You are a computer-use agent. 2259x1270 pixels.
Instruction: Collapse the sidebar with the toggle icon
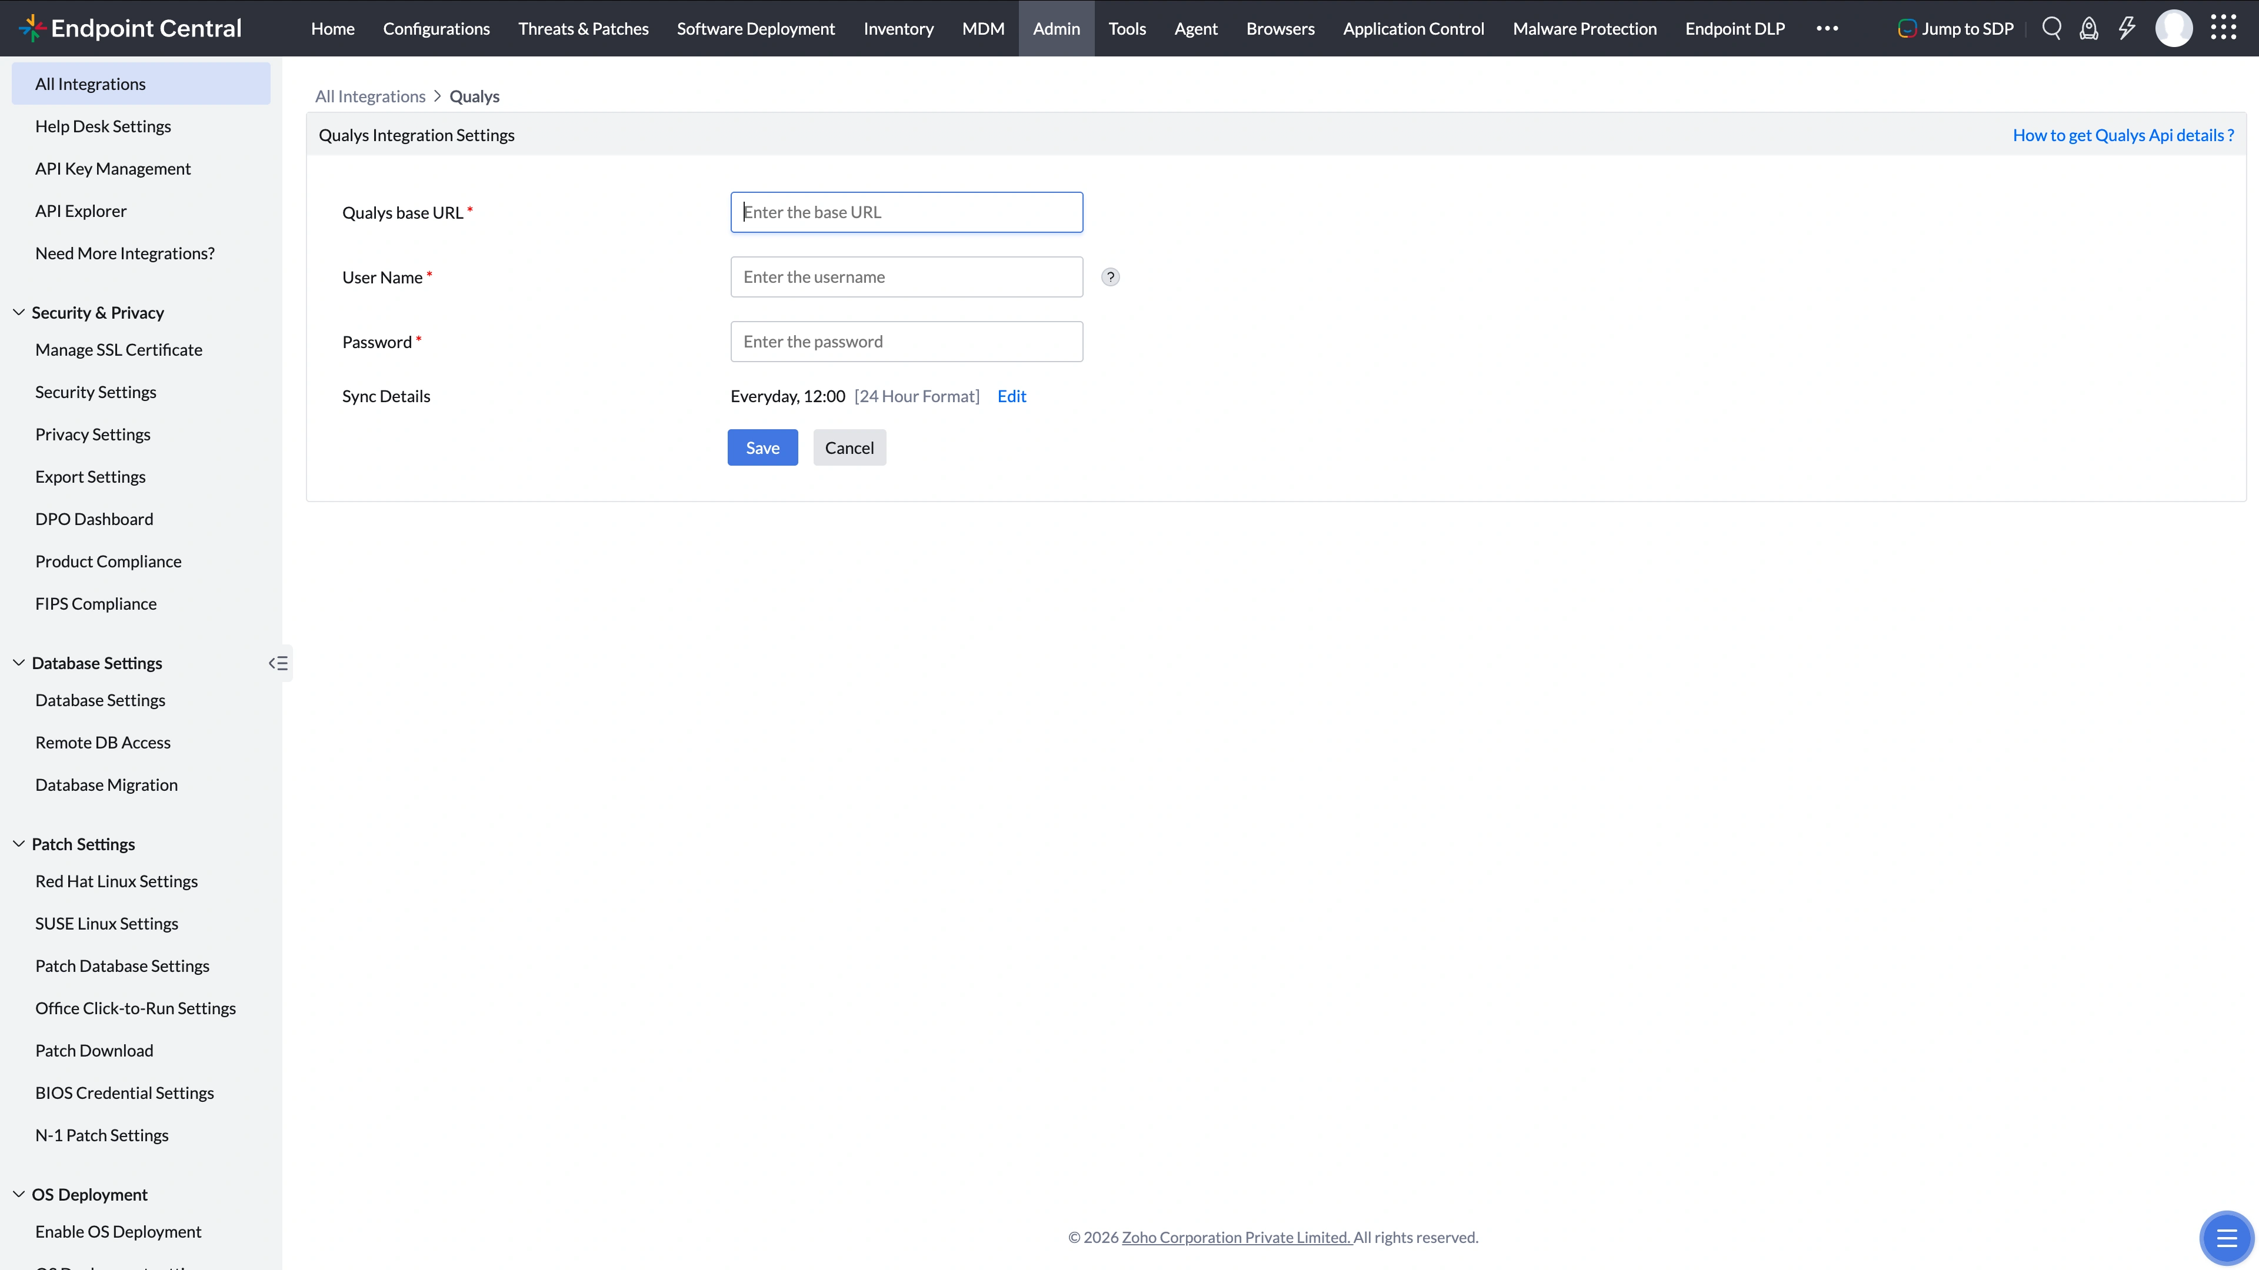click(278, 663)
